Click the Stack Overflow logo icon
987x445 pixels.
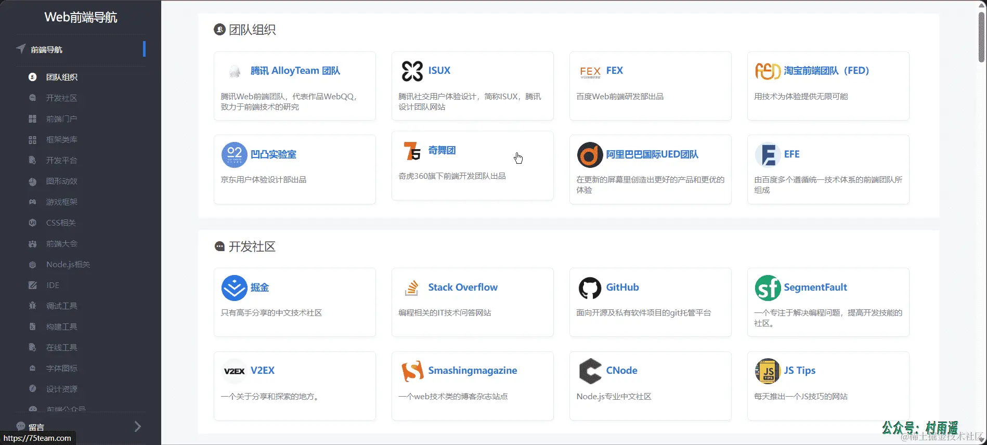pyautogui.click(x=412, y=288)
